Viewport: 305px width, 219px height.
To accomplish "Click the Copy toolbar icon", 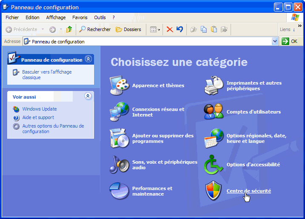I will click(204, 29).
